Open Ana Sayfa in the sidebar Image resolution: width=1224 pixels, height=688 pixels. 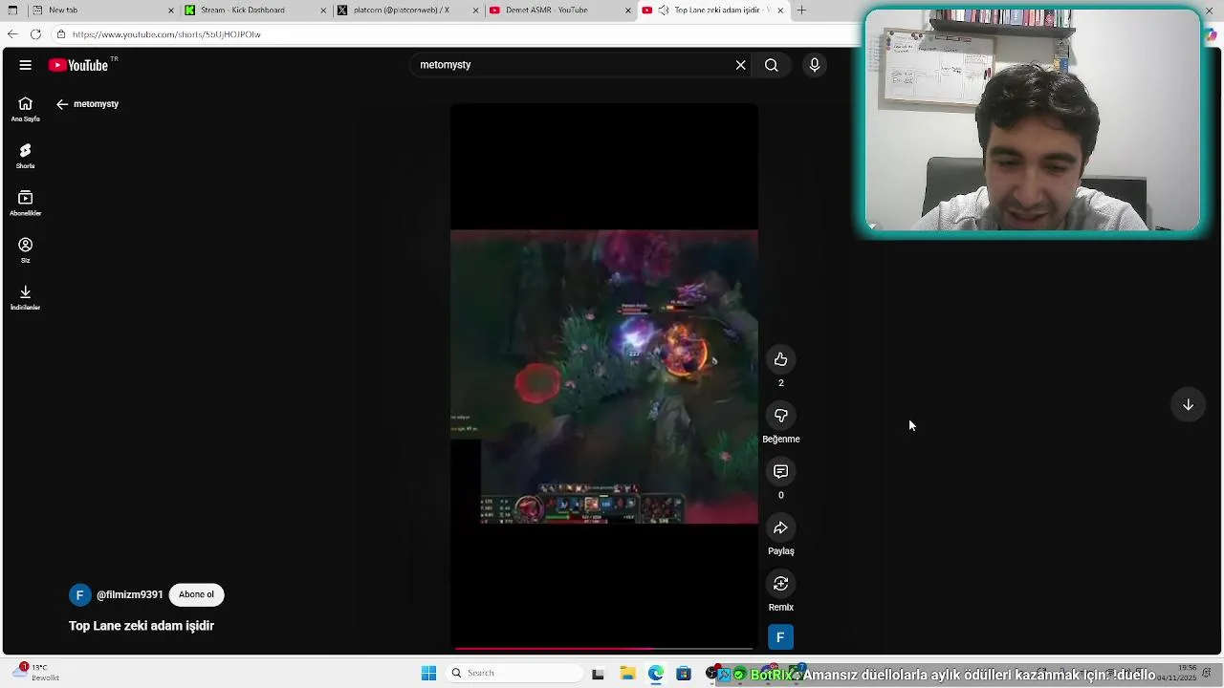pyautogui.click(x=26, y=110)
